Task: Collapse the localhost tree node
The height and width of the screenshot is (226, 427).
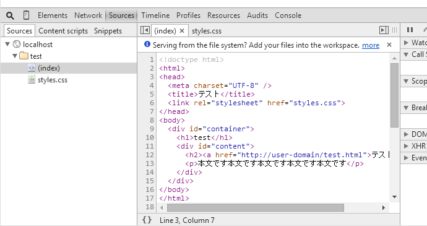Action: [x=7, y=44]
